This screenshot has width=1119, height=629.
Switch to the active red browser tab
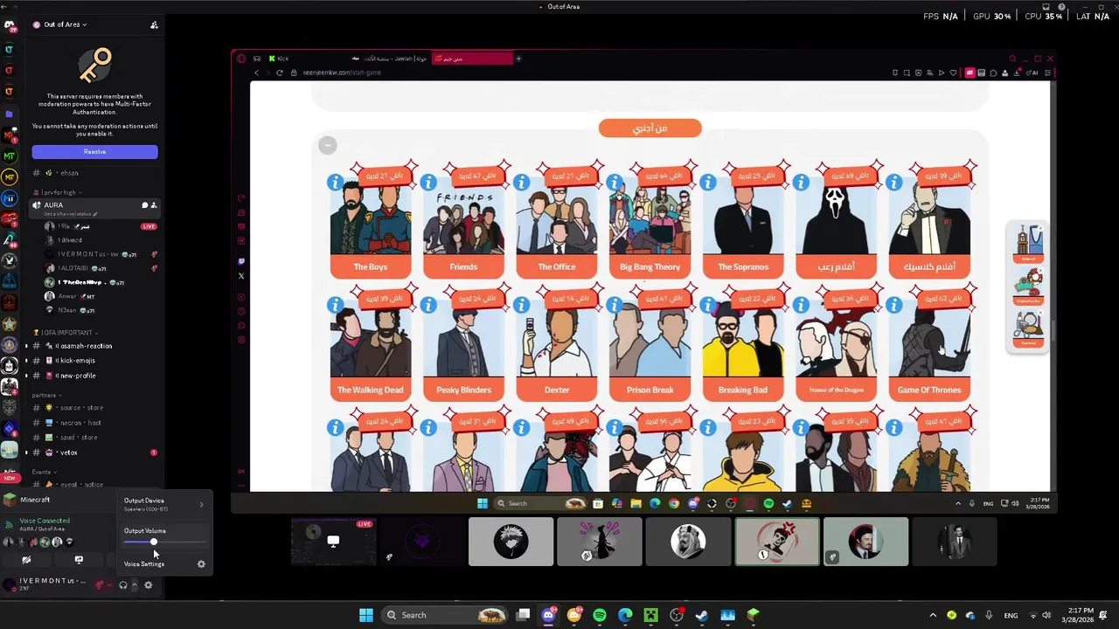pyautogui.click(x=472, y=59)
